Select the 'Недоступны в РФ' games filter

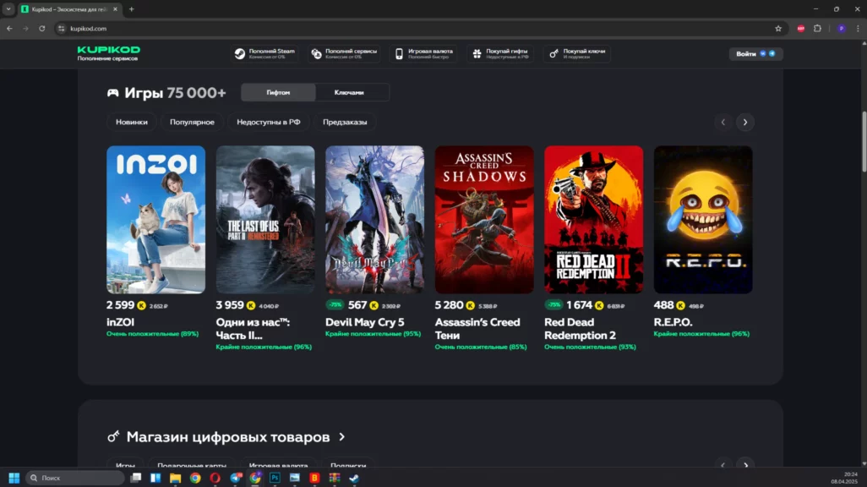click(x=268, y=122)
